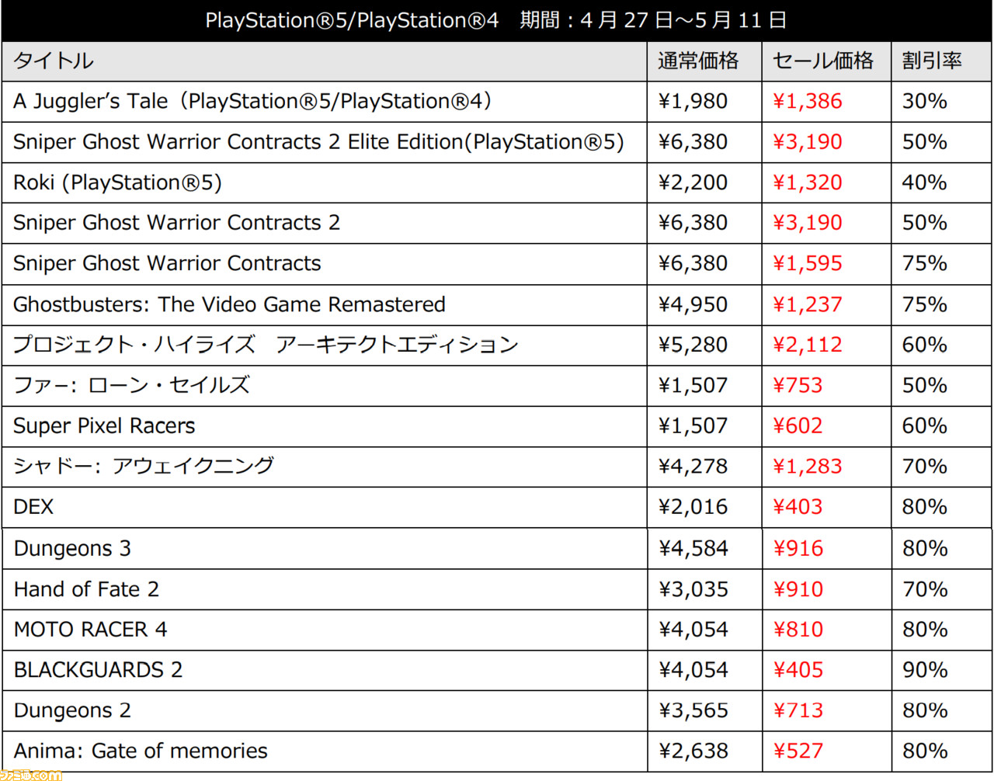Click Ghostbusters: The Video Game Remastered title
The image size is (994, 781).
click(229, 304)
